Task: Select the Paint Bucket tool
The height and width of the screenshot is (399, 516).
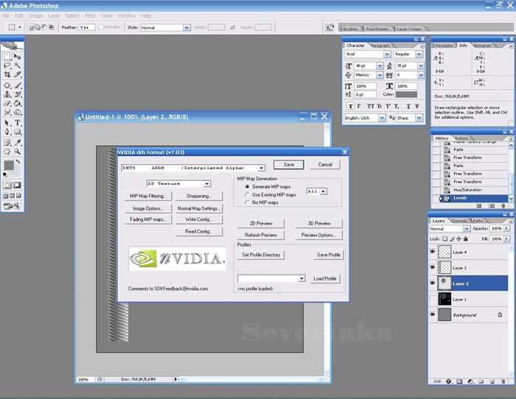Action: [x=18, y=104]
